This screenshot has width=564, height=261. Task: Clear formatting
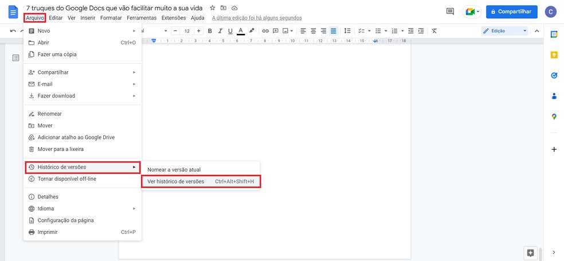click(434, 31)
